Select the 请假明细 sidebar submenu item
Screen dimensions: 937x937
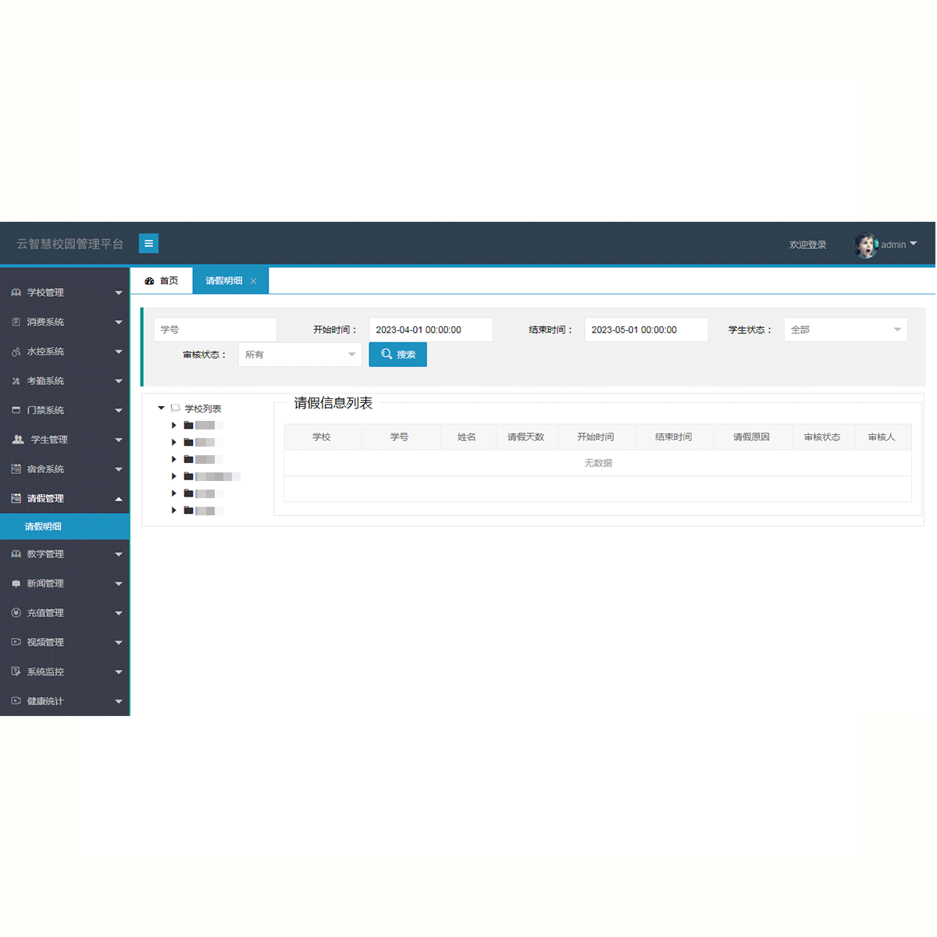[x=65, y=526]
